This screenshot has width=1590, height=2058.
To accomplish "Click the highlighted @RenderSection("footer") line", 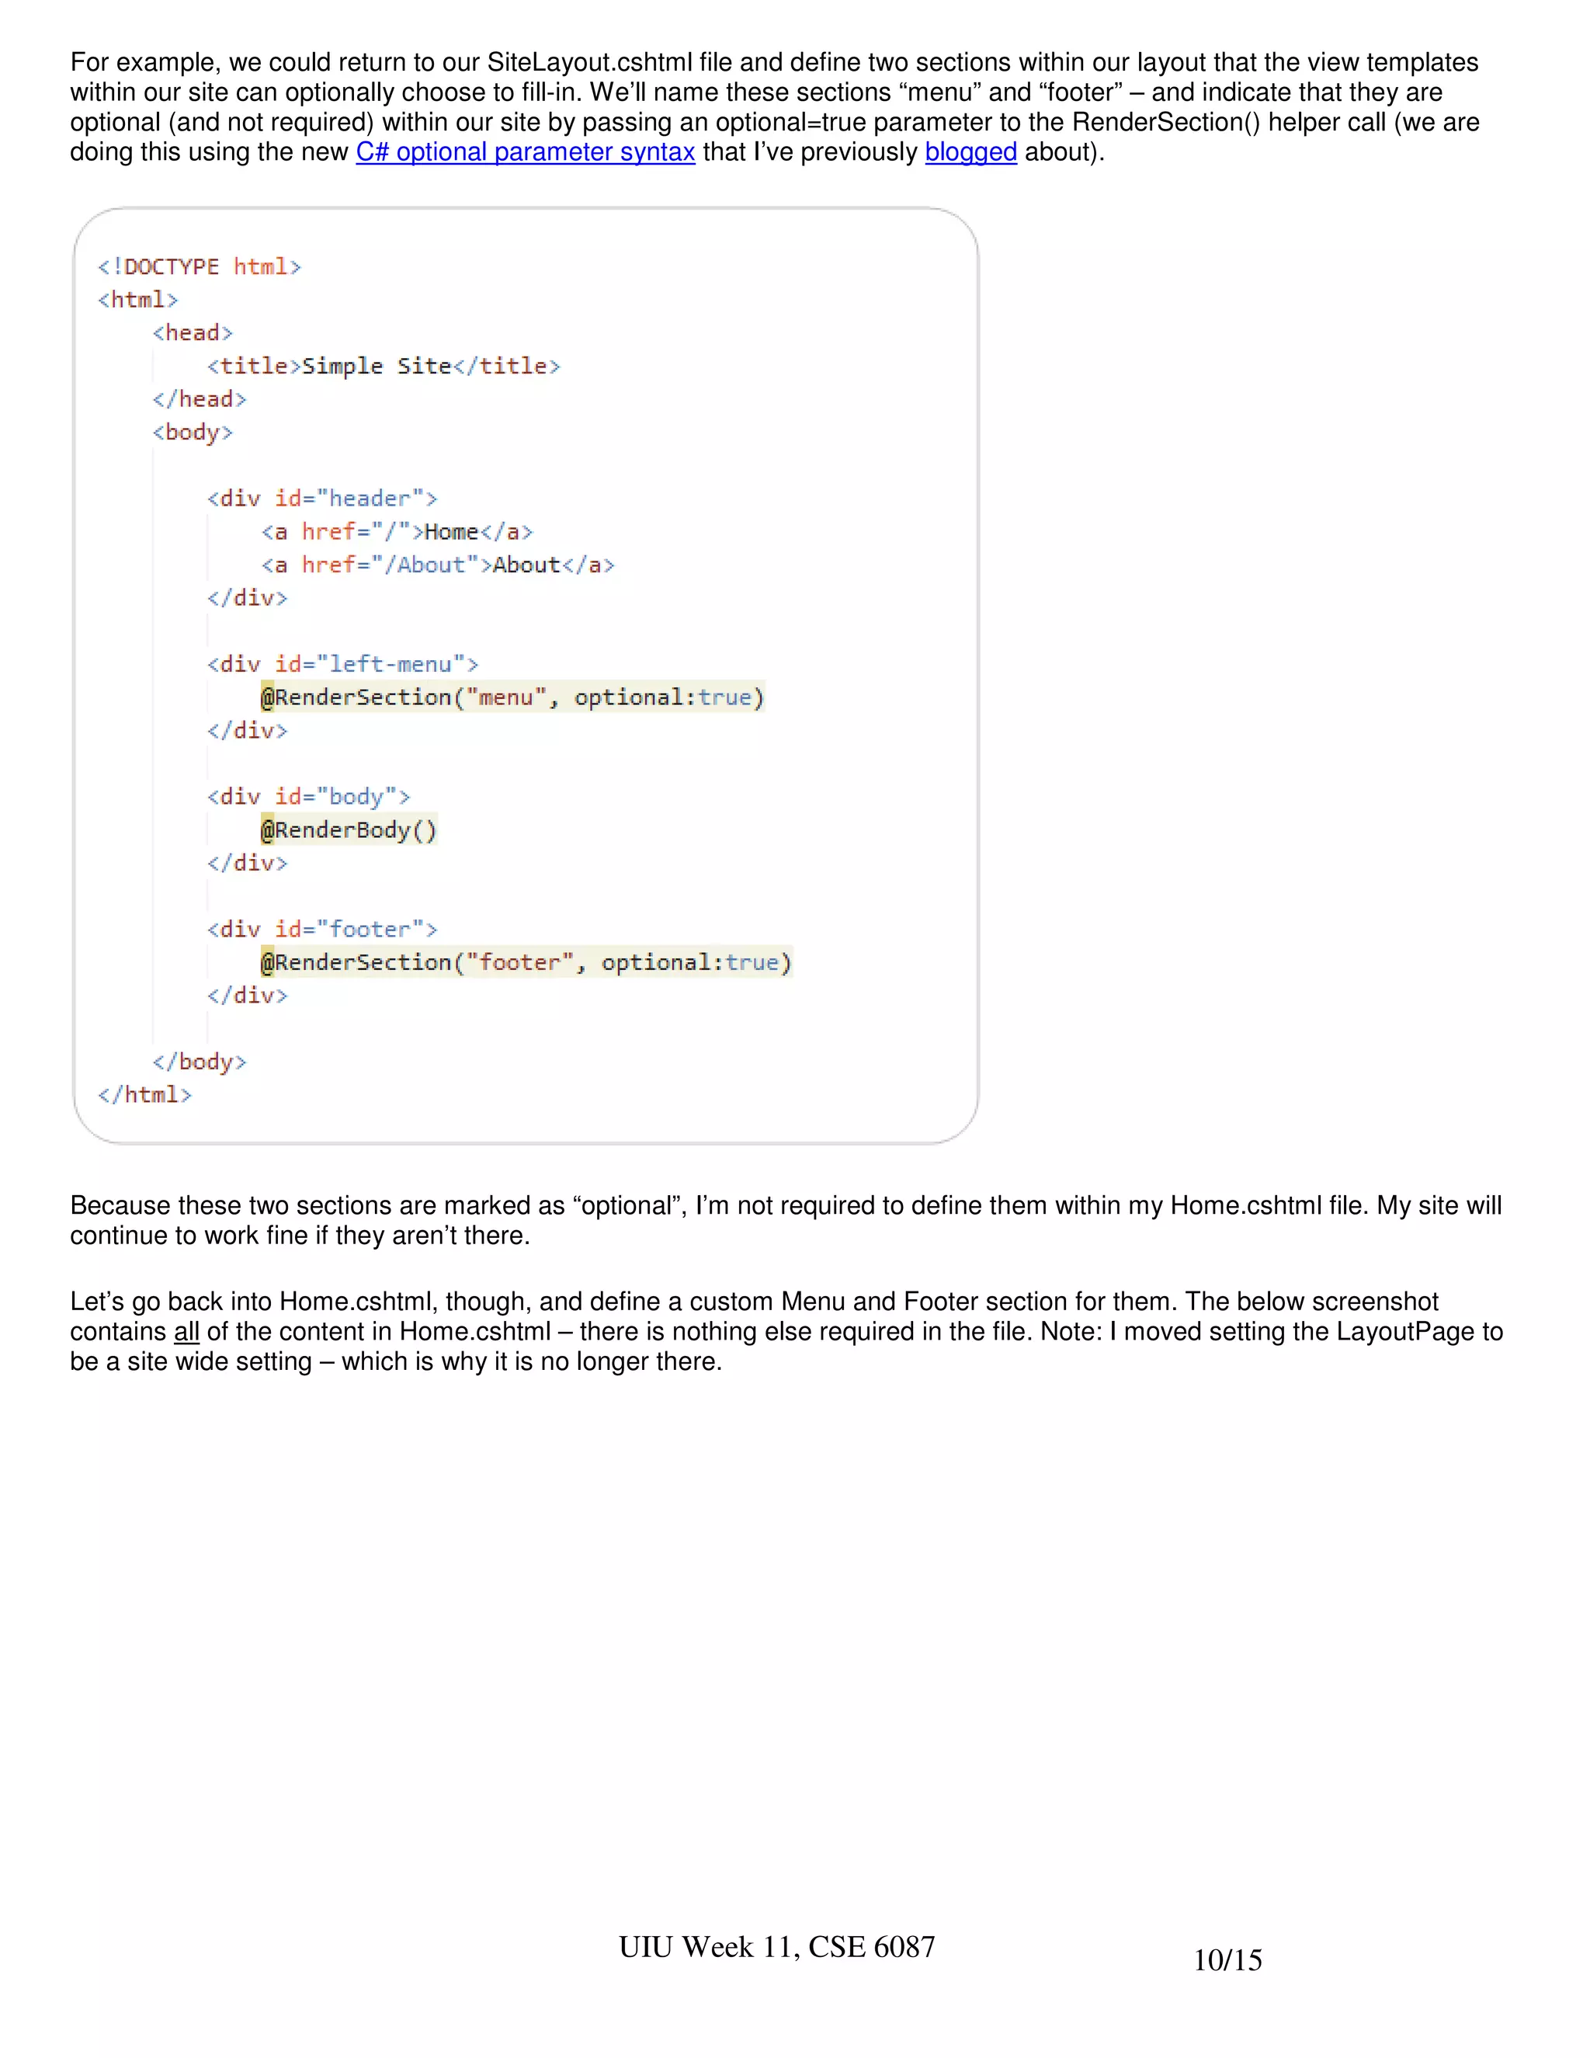I will coord(526,962).
